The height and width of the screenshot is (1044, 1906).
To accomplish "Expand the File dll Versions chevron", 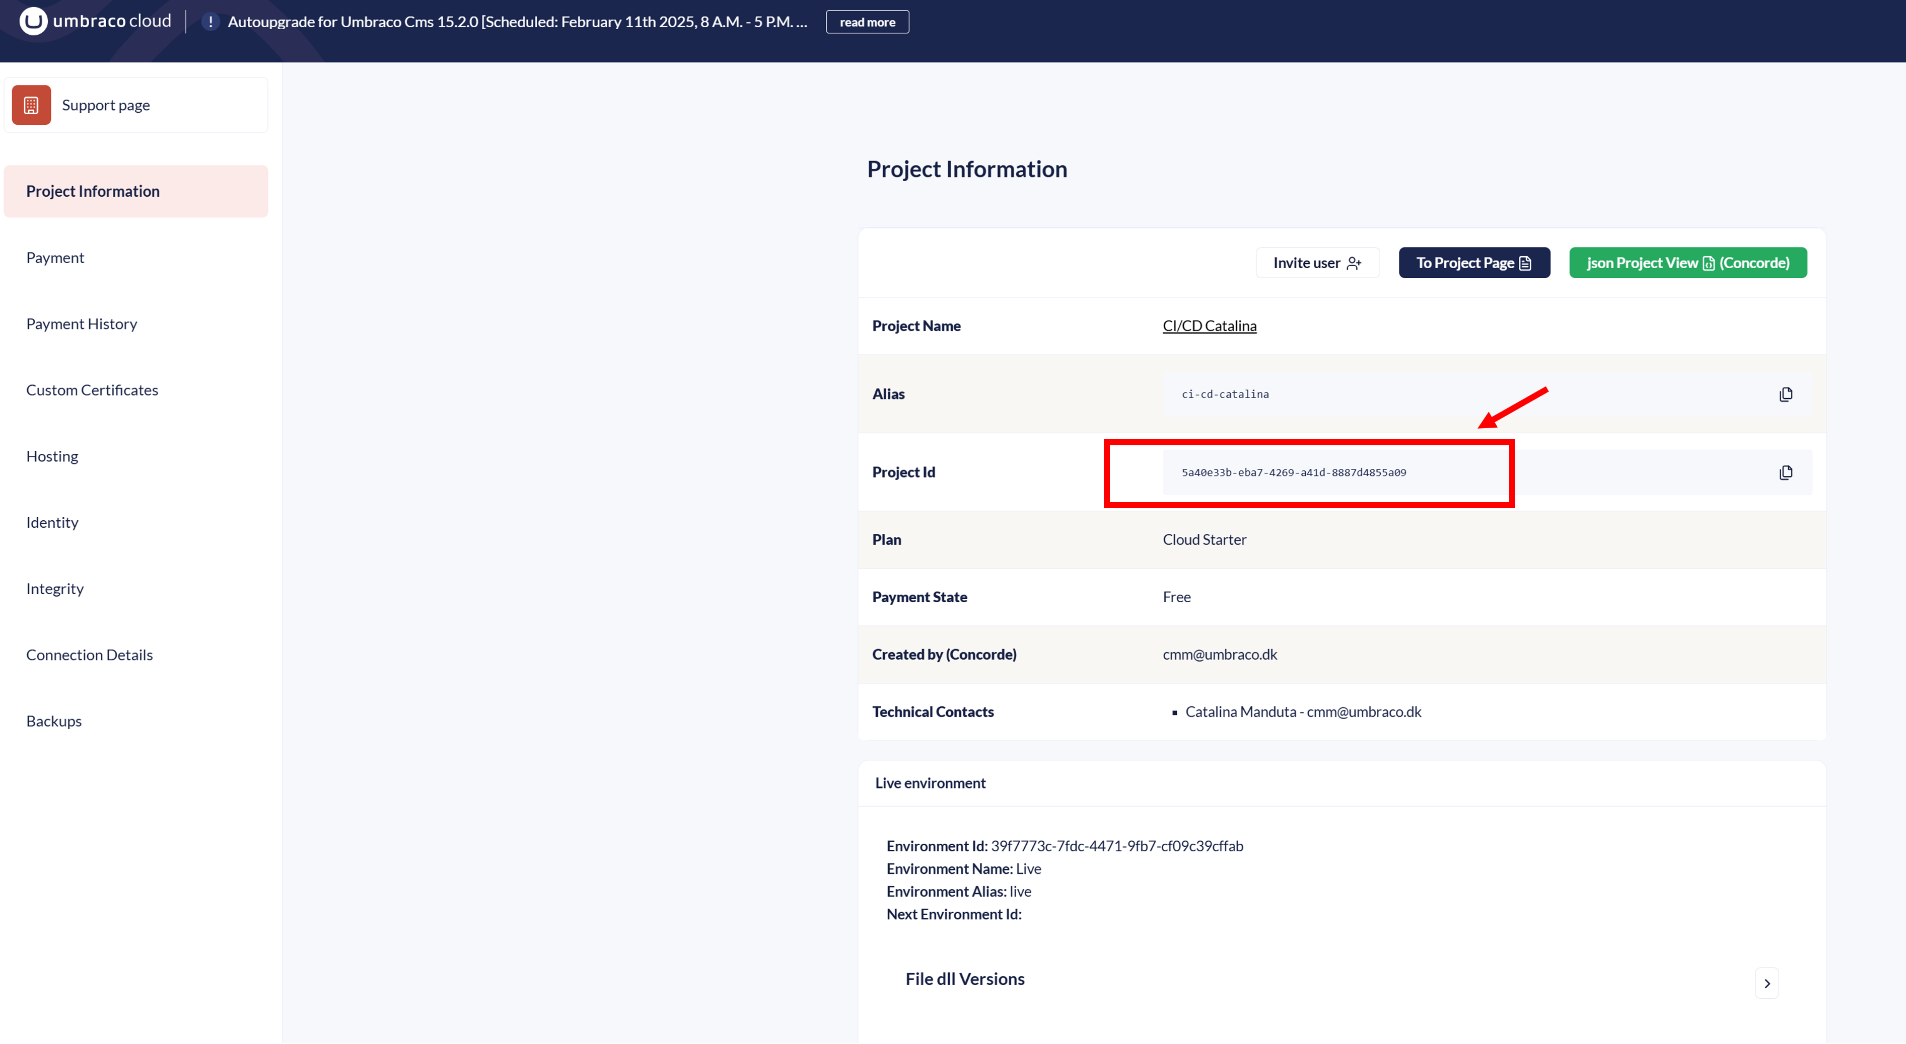I will [x=1766, y=983].
